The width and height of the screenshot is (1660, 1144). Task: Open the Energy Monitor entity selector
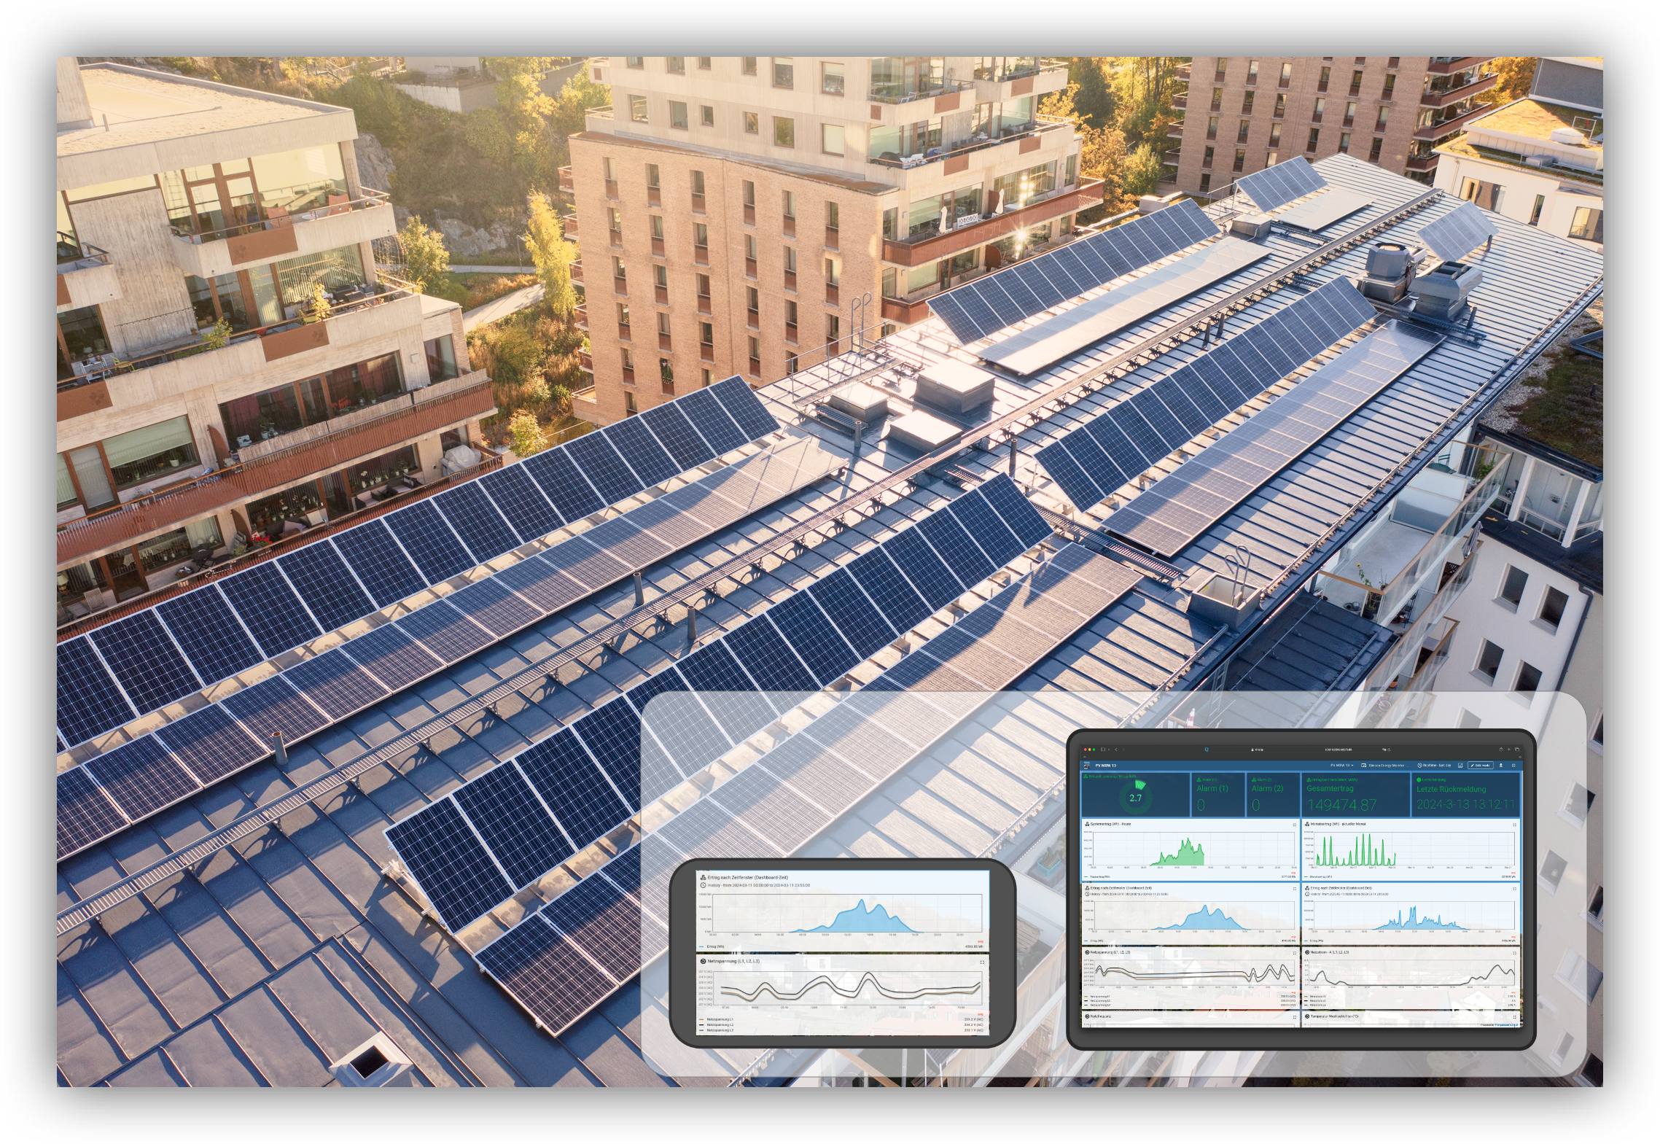pos(1385,766)
